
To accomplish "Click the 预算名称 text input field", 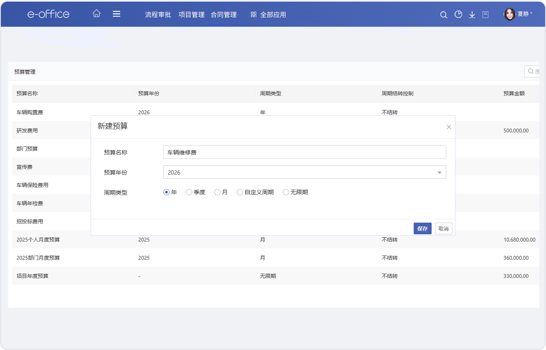I will pyautogui.click(x=304, y=152).
